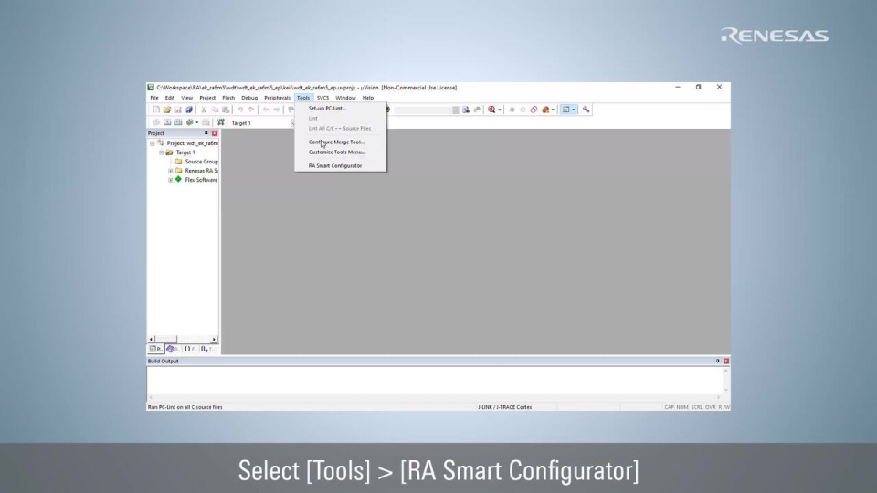
Task: Click the Paste toolbar icon
Action: (x=226, y=110)
